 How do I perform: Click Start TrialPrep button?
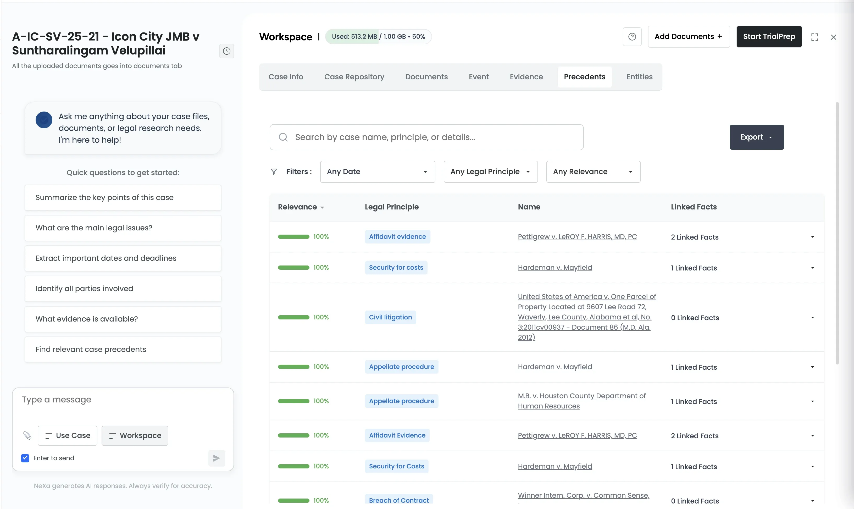(769, 37)
